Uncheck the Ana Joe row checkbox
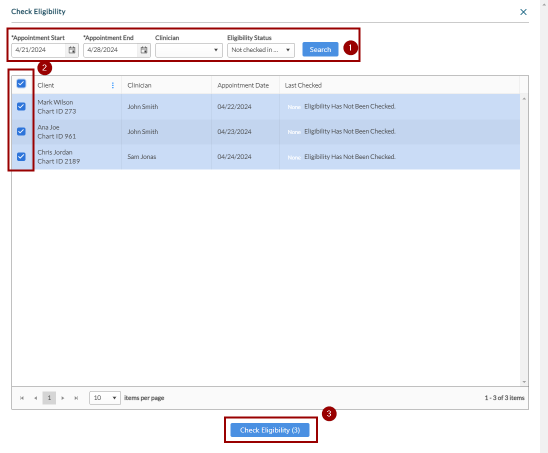 point(21,131)
